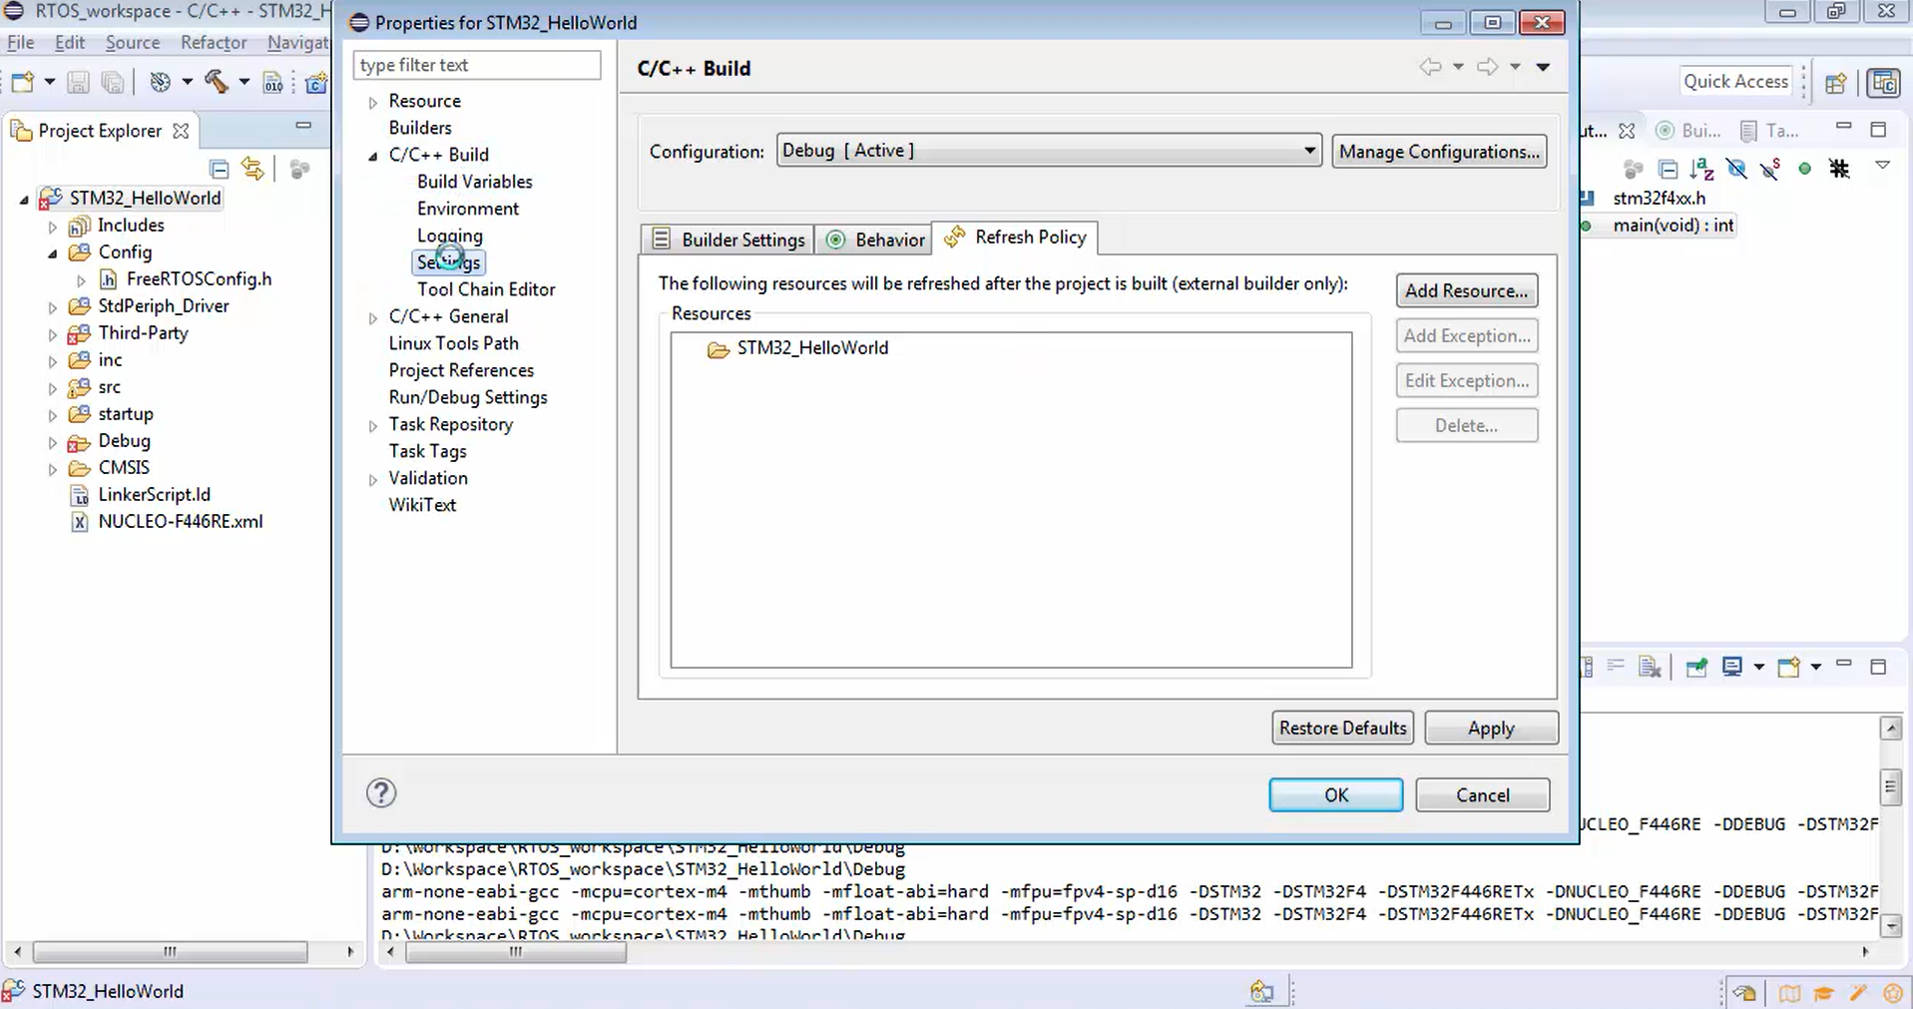Screen dimensions: 1913x1009
Task: Click the hammer Build icon
Action: (217, 82)
